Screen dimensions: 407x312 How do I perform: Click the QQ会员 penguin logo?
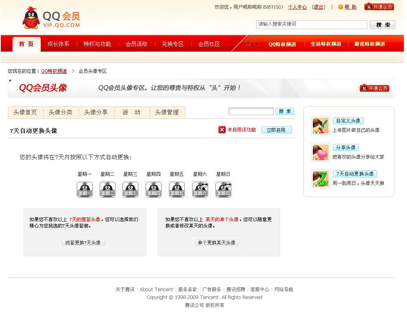51,18
